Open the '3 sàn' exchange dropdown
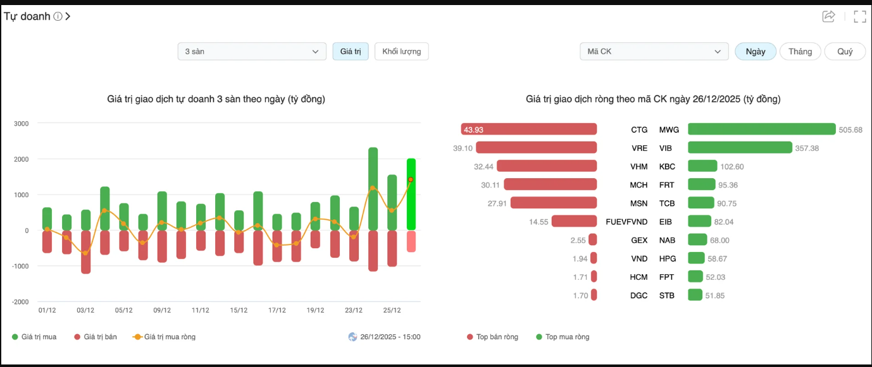The width and height of the screenshot is (872, 367). pyautogui.click(x=252, y=51)
